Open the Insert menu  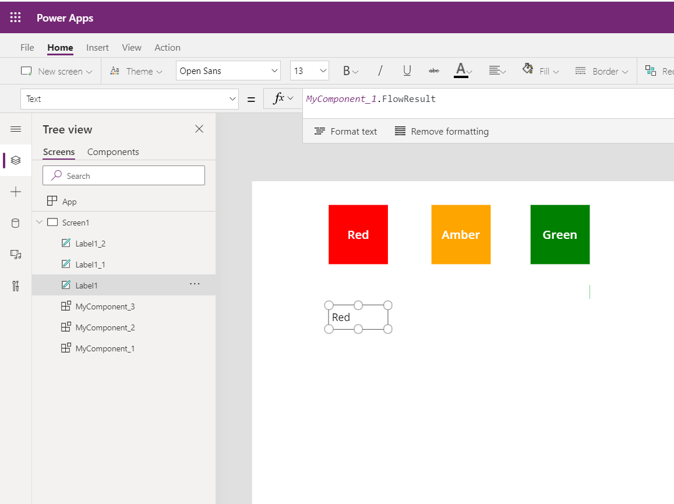coord(97,47)
